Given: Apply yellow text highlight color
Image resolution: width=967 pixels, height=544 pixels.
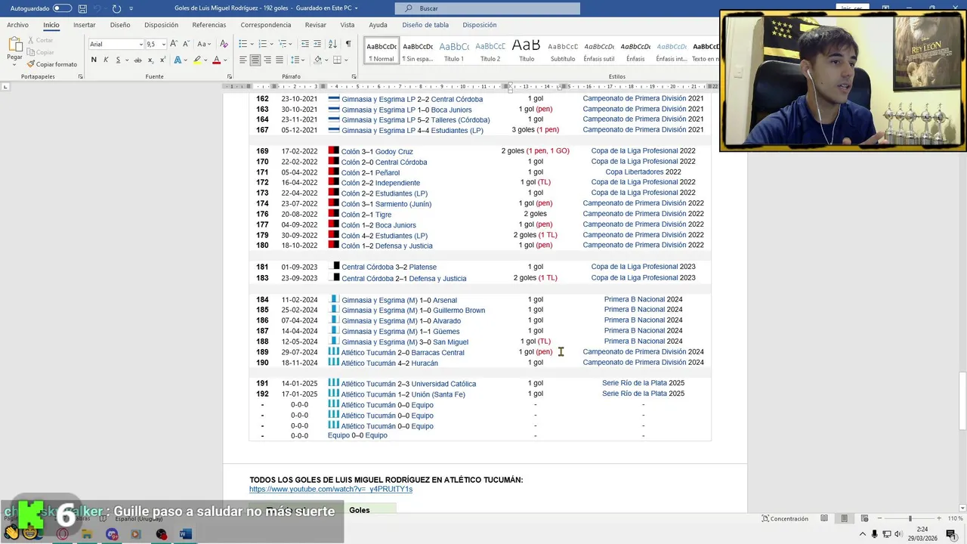Looking at the screenshot, I should [197, 60].
